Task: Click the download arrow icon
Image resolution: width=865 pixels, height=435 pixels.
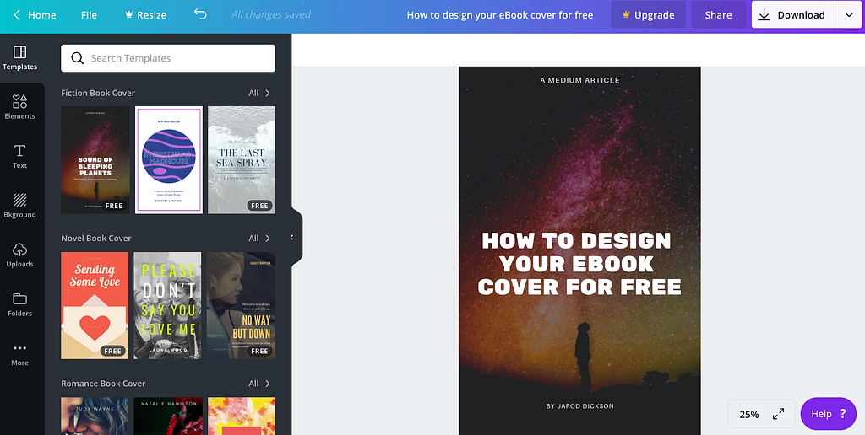Action: tap(764, 15)
